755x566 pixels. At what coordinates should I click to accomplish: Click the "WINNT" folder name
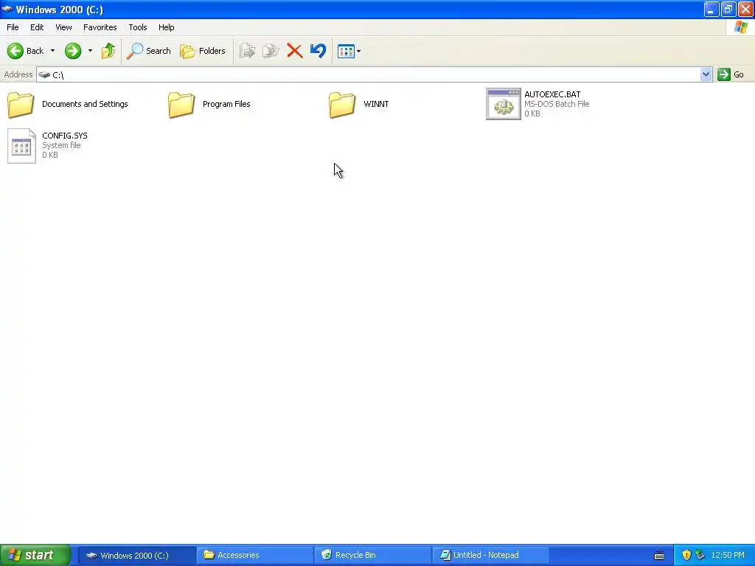click(x=376, y=104)
